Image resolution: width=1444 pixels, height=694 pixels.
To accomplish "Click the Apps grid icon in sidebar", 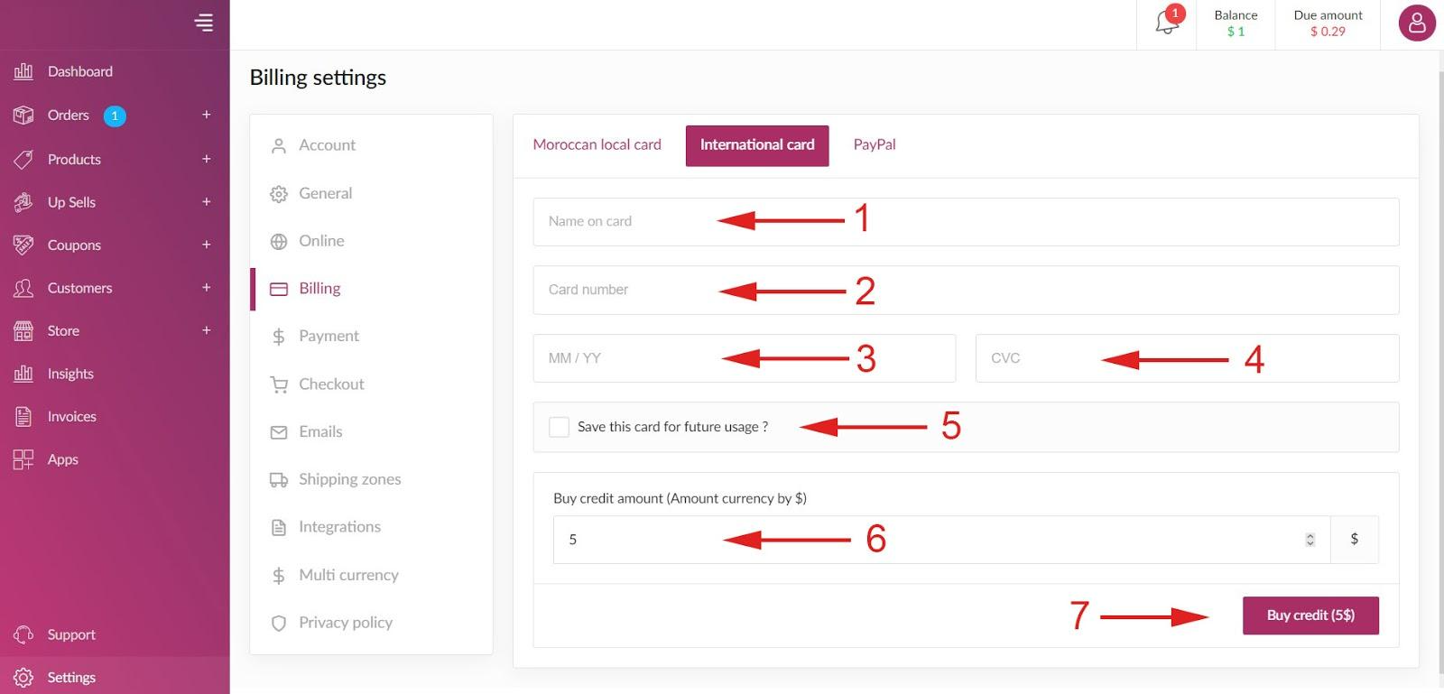I will 23,459.
